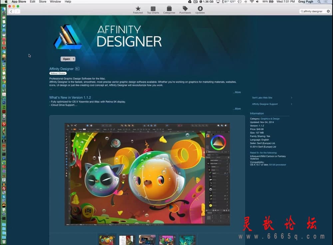
Task: Open the Categories section
Action: [x=169, y=10]
